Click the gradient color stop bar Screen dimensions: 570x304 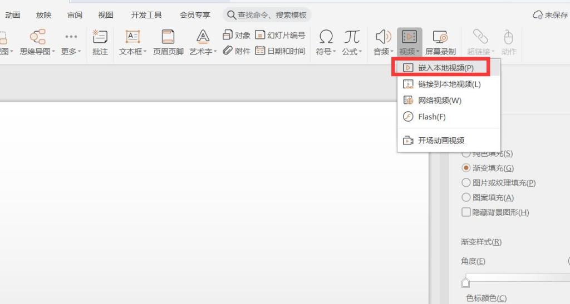[x=518, y=277]
